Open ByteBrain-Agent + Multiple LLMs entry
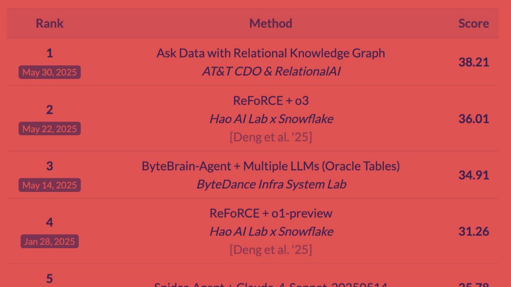The height and width of the screenshot is (287, 511). point(270,166)
